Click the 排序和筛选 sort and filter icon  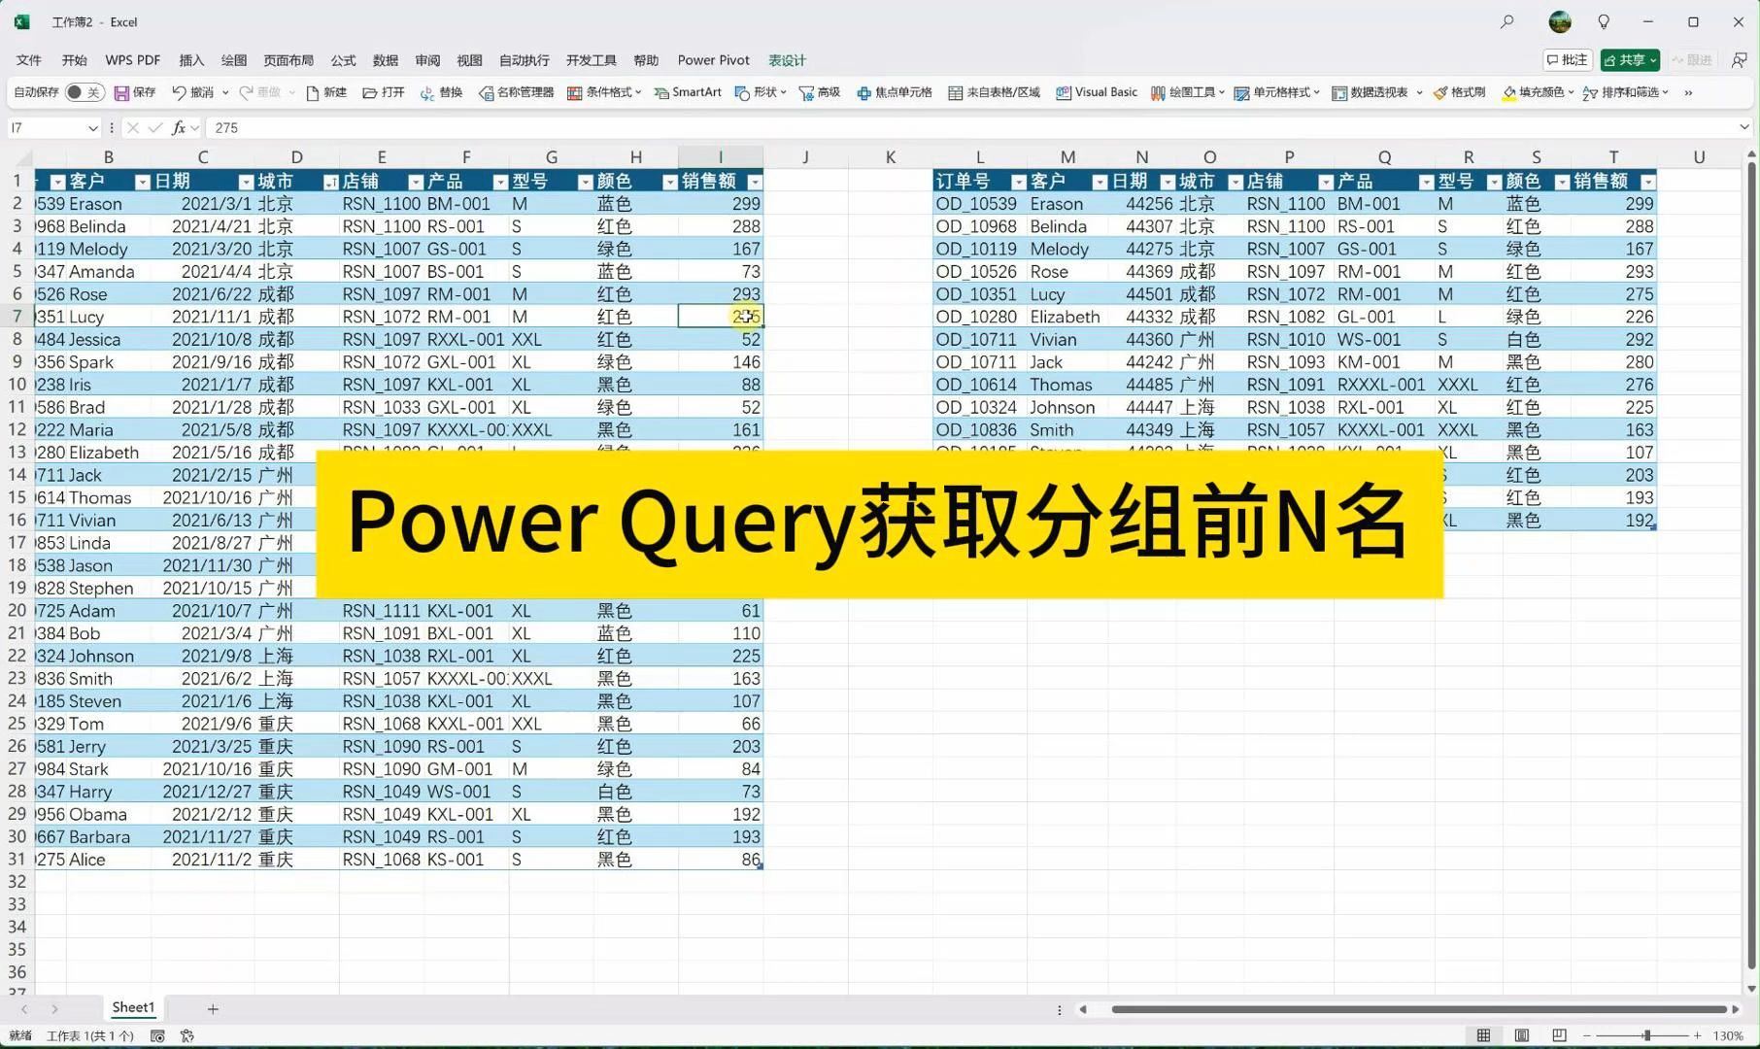click(x=1590, y=93)
